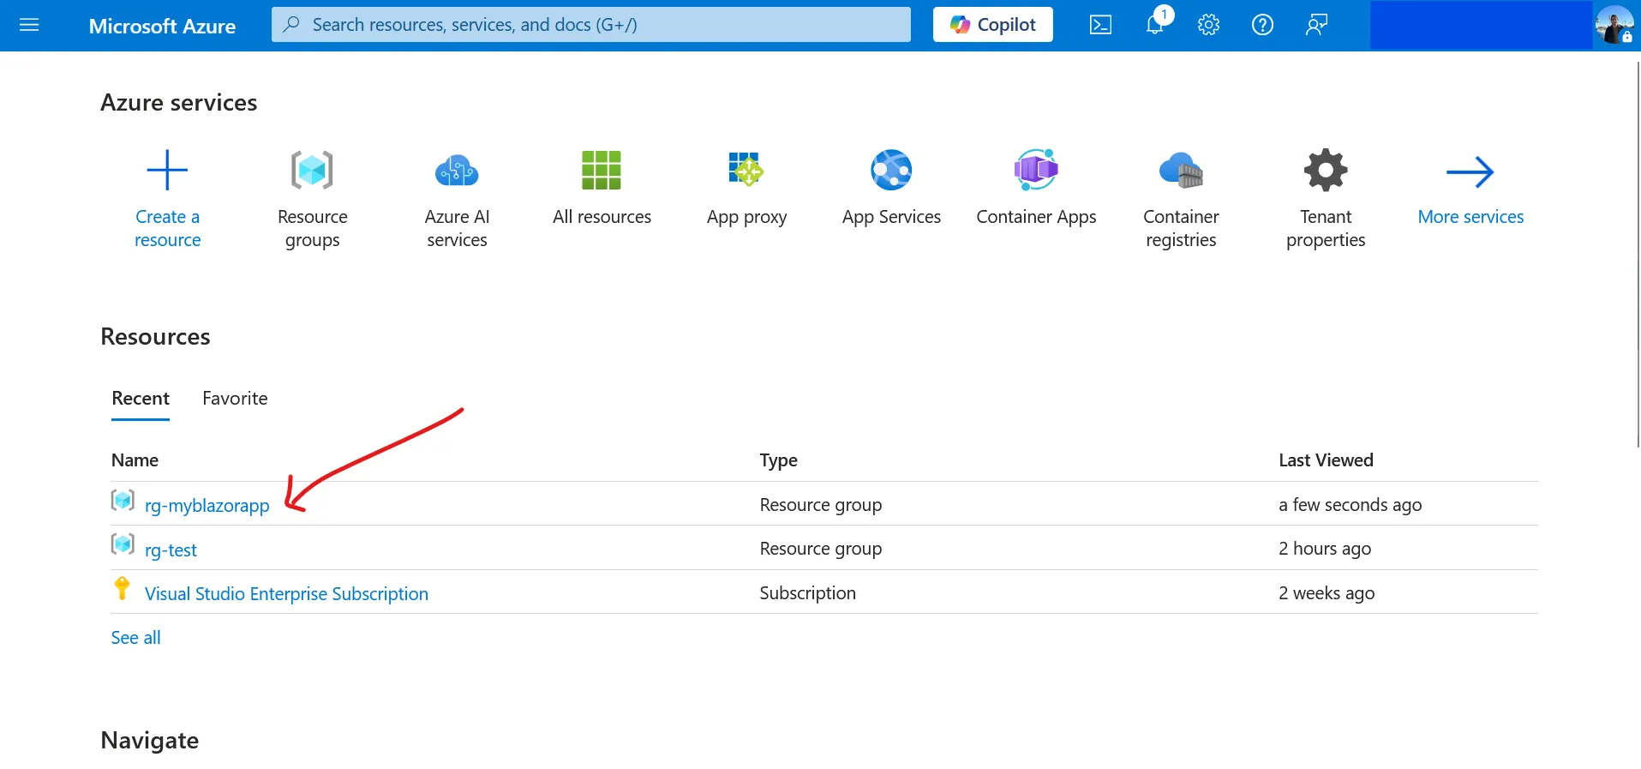Open the account profile avatar

pyautogui.click(x=1614, y=25)
